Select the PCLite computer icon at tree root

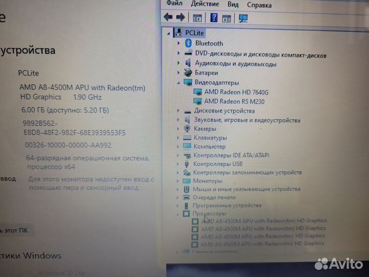pyautogui.click(x=178, y=33)
